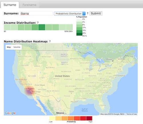The image size is (143, 124).
Task: Click the help question mark beside Submit
Action: 88,13
